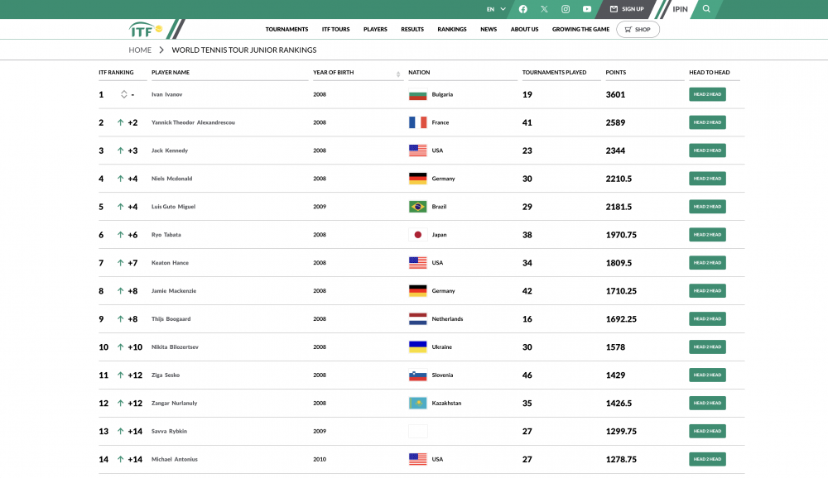This screenshot has width=828, height=478.
Task: Click Head 2 Head for Michael Antonius
Action: point(707,459)
